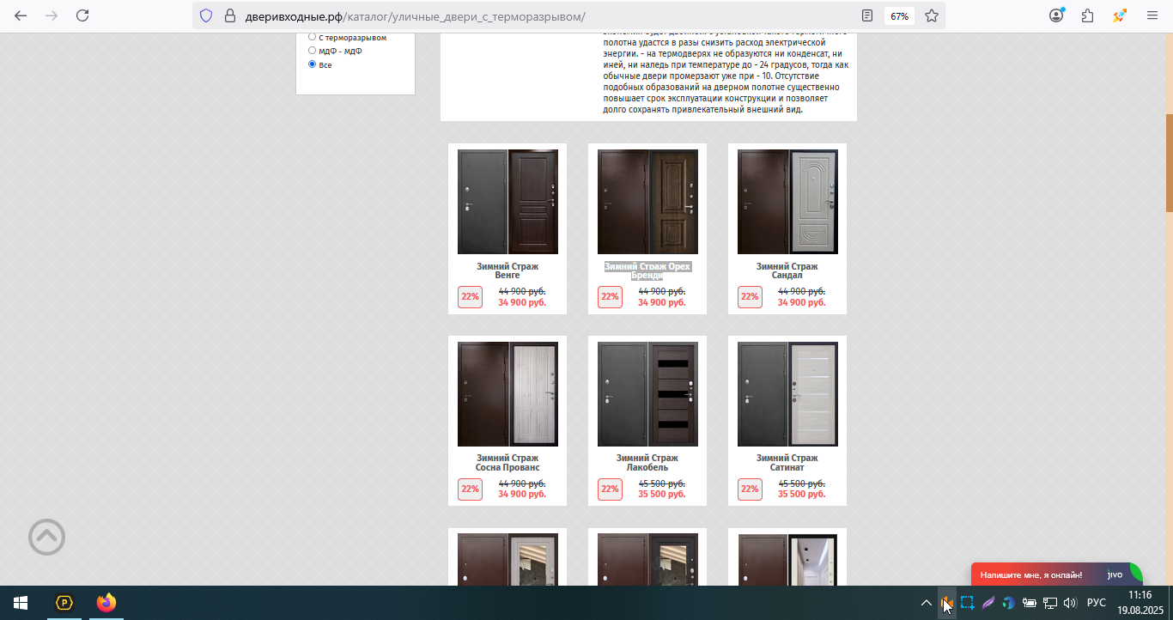This screenshot has height=620, width=1173.
Task: Open 'Зимний Страж Орех Бренди' product link
Action: tap(647, 271)
